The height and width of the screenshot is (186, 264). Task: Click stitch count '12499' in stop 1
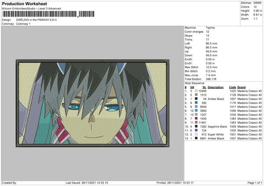pyautogui.click(x=202, y=91)
